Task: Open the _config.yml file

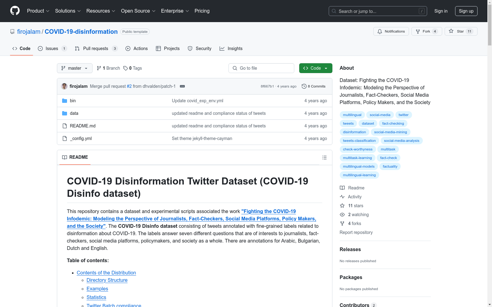Action: (x=81, y=138)
